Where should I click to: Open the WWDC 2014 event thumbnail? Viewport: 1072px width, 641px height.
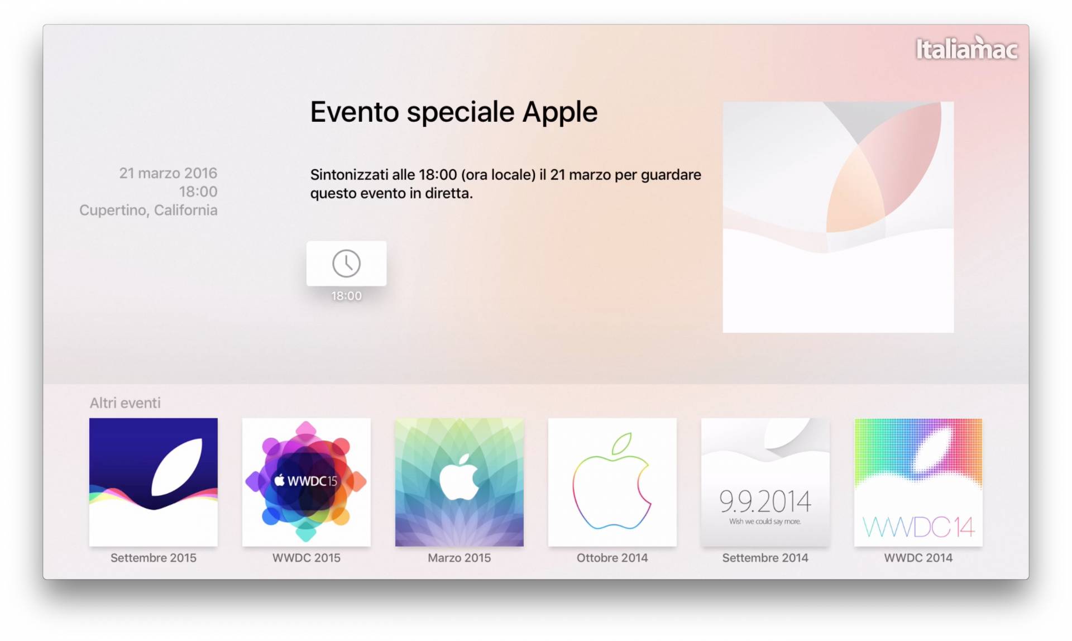(x=918, y=482)
